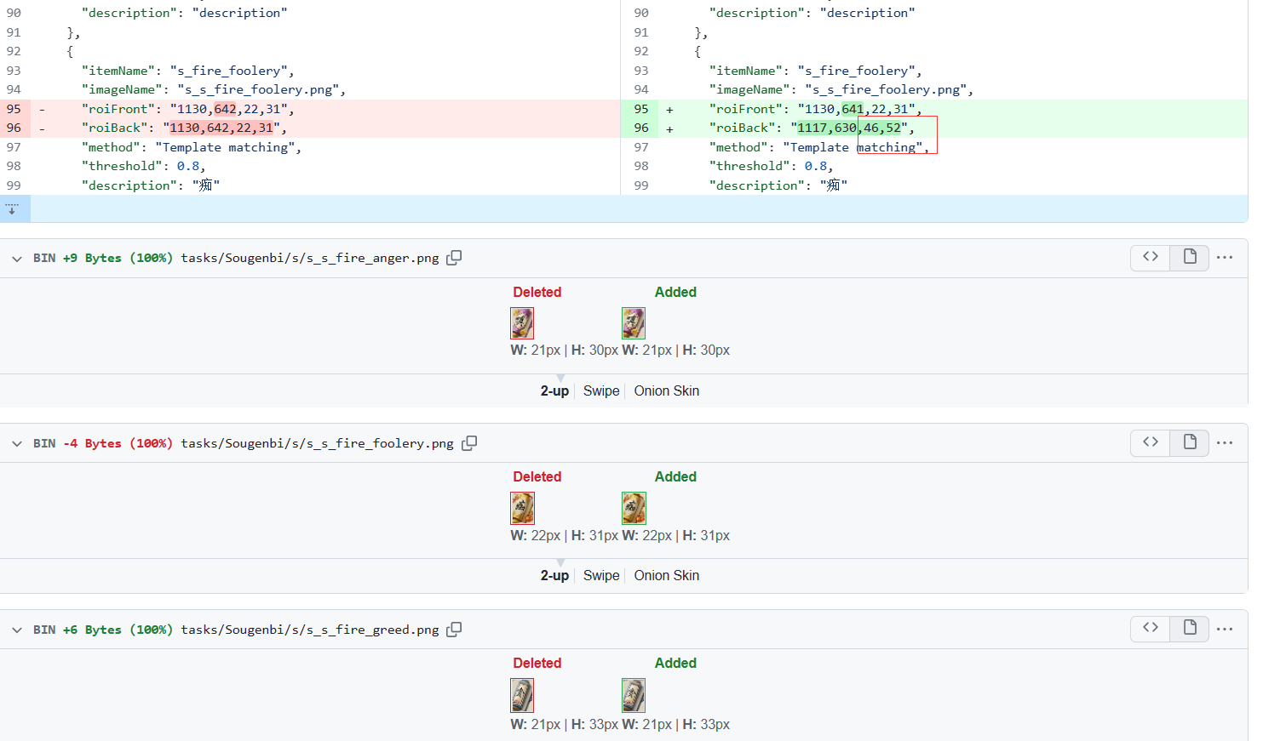The image size is (1263, 741).
Task: Display rich diff for s_s_fire_foolery.png
Action: 1189,442
